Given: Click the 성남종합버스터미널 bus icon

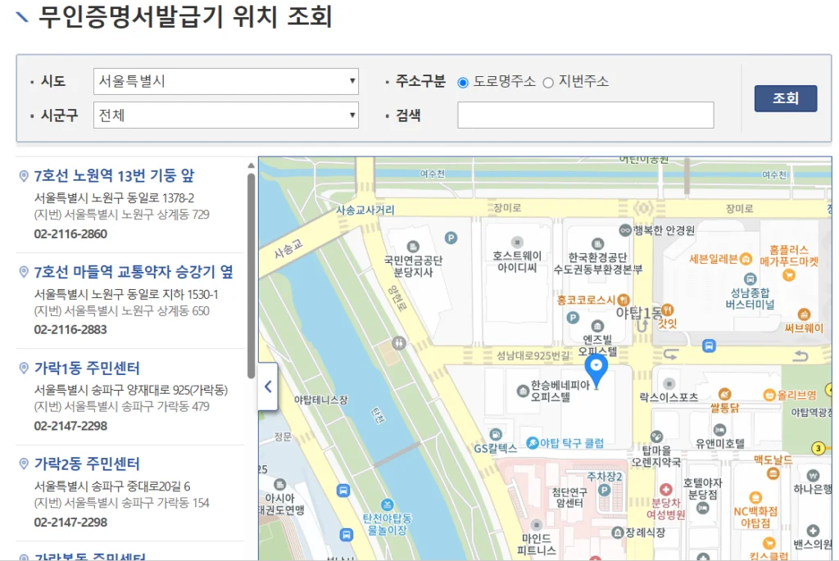Looking at the screenshot, I should coord(751,279).
